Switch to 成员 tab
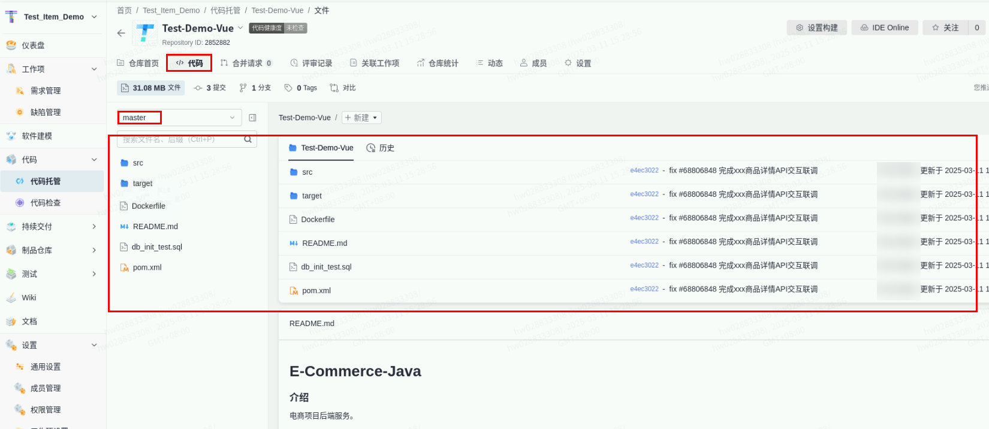Screen dimensions: 989x429 (x=533, y=63)
